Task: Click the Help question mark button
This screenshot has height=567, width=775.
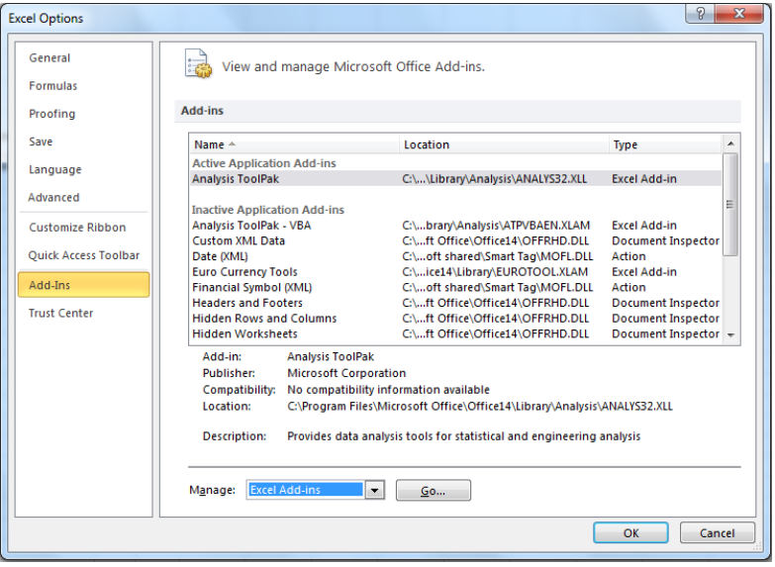Action: click(x=700, y=13)
